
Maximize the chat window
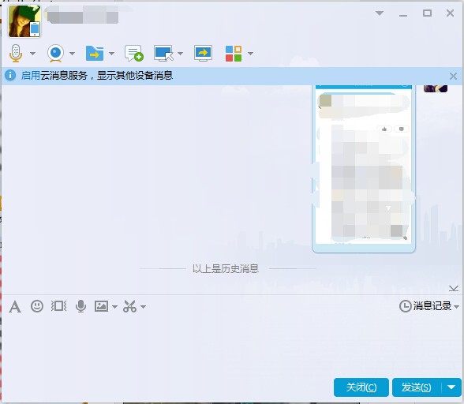427,13
